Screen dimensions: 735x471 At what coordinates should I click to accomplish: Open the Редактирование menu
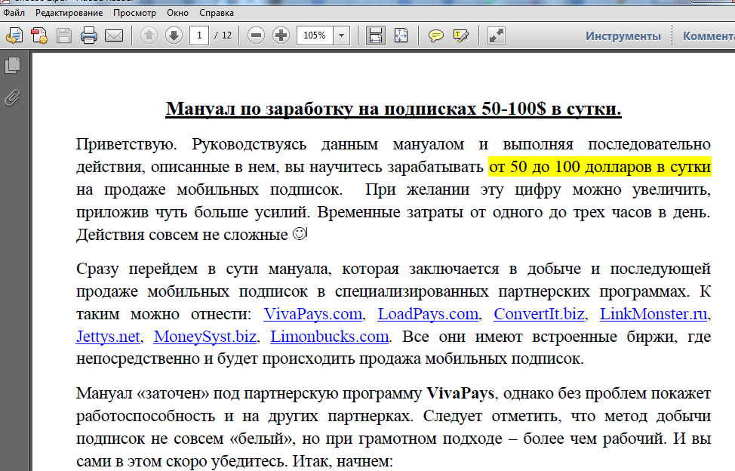pyautogui.click(x=69, y=13)
